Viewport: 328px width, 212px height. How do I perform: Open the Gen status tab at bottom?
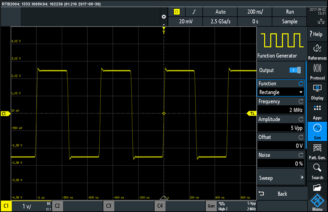211,205
